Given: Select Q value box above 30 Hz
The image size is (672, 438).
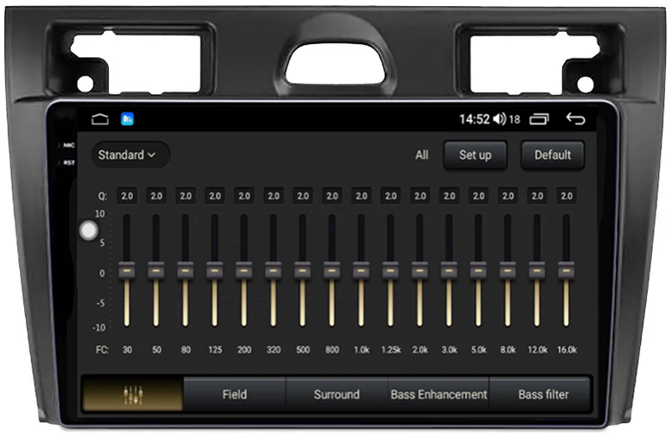Looking at the screenshot, I should click(127, 196).
